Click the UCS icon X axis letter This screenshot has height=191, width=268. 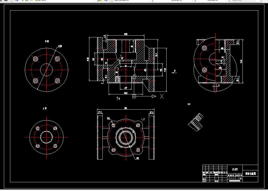pyautogui.click(x=162, y=96)
